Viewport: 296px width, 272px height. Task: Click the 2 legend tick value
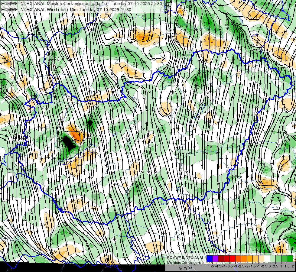point(293,266)
